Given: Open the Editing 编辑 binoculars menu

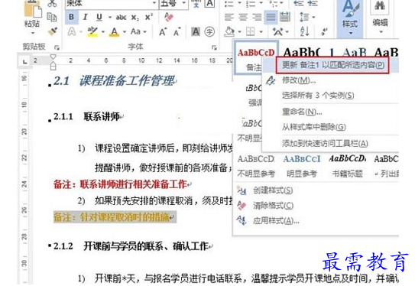Looking at the screenshot, I should (x=380, y=17).
